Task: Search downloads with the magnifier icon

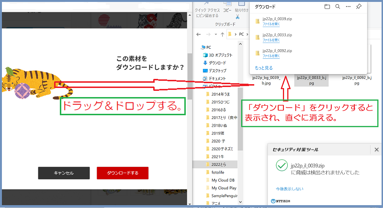Action: [338, 7]
